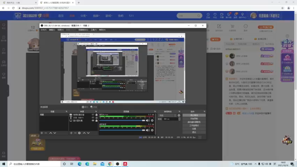Open the transition type dropdown in OBS
This screenshot has width=297, height=167.
167,115
